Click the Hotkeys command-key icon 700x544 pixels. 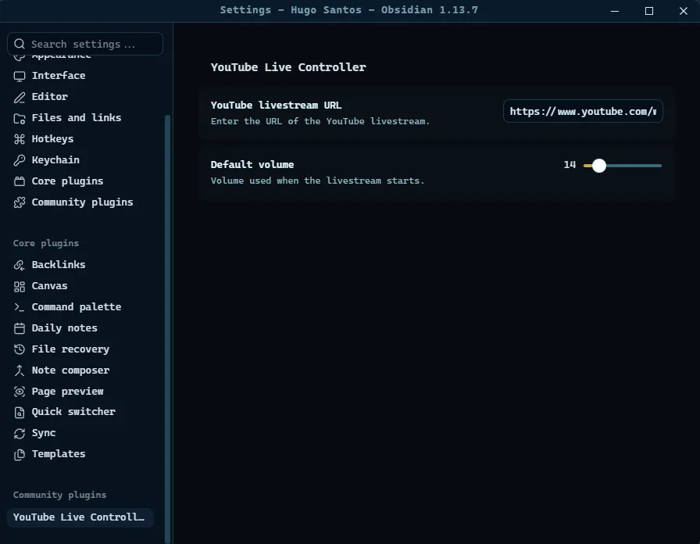(20, 139)
